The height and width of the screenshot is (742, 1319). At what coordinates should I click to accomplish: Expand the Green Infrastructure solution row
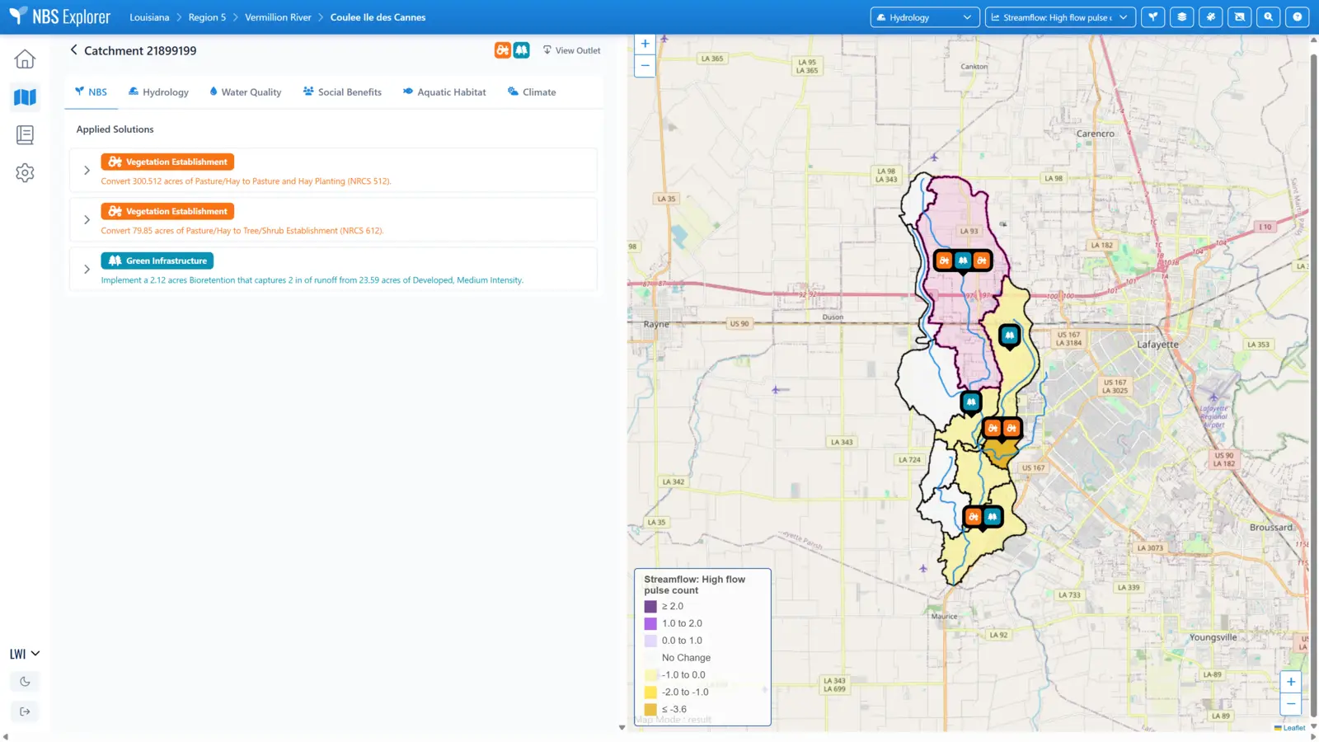coord(87,270)
